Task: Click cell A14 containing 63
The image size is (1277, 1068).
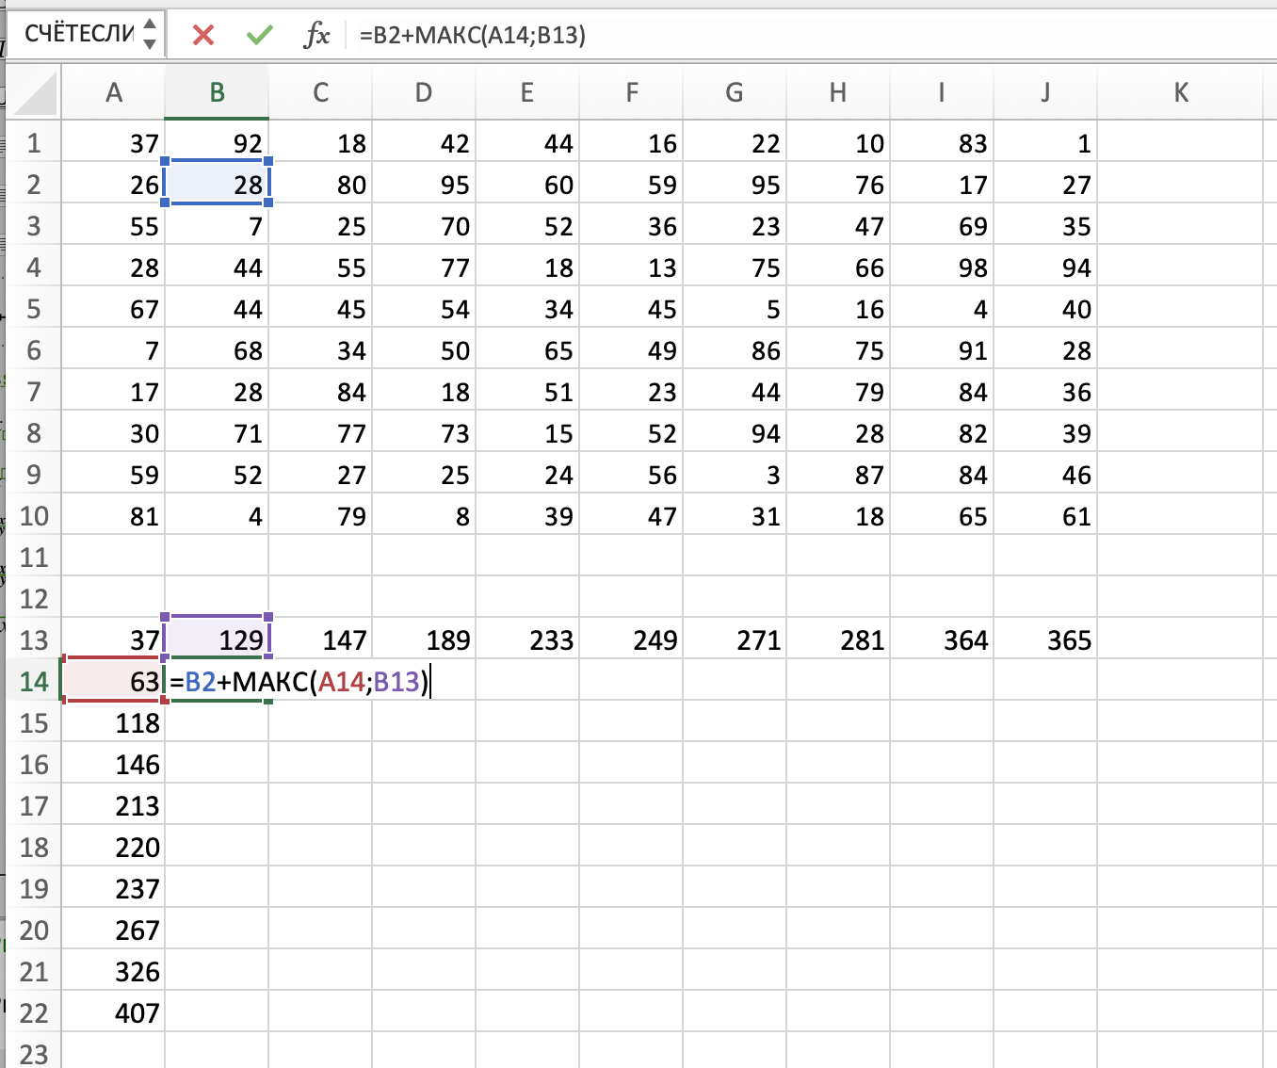Action: (114, 681)
